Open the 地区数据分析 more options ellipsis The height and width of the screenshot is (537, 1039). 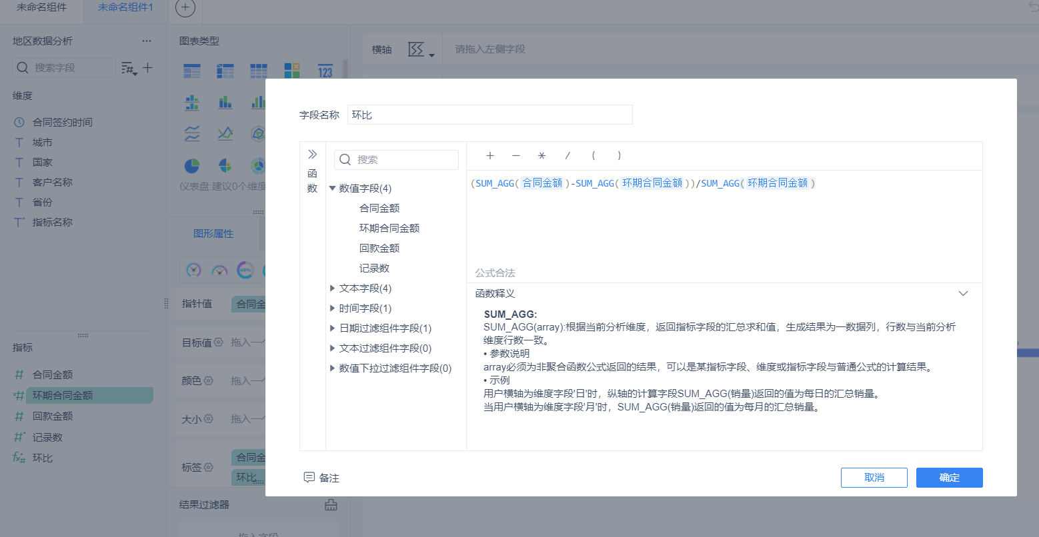(x=147, y=41)
